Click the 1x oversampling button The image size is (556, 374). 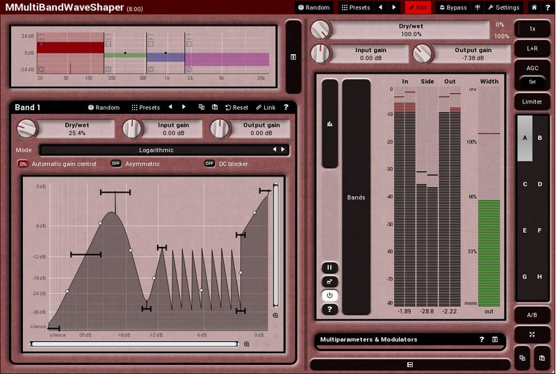coord(532,29)
